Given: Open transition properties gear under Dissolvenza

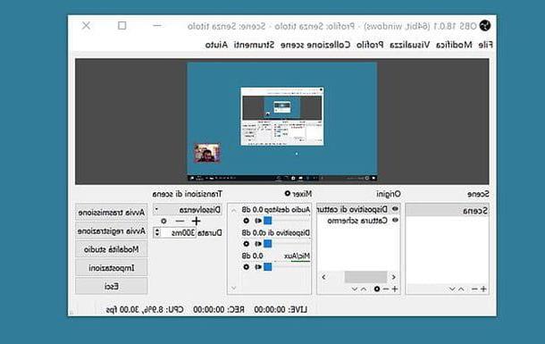Looking at the screenshot, I should pos(163,221).
